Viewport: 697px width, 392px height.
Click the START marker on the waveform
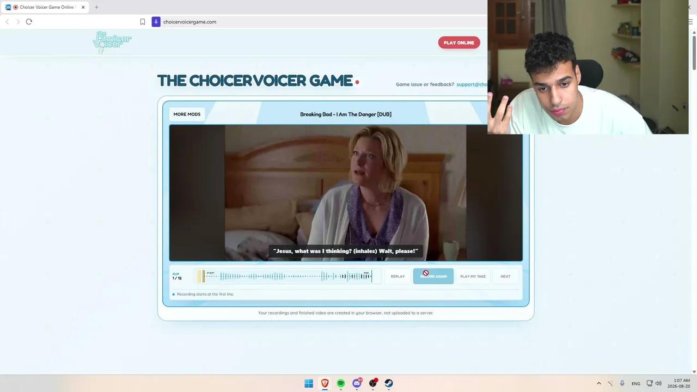(x=211, y=273)
